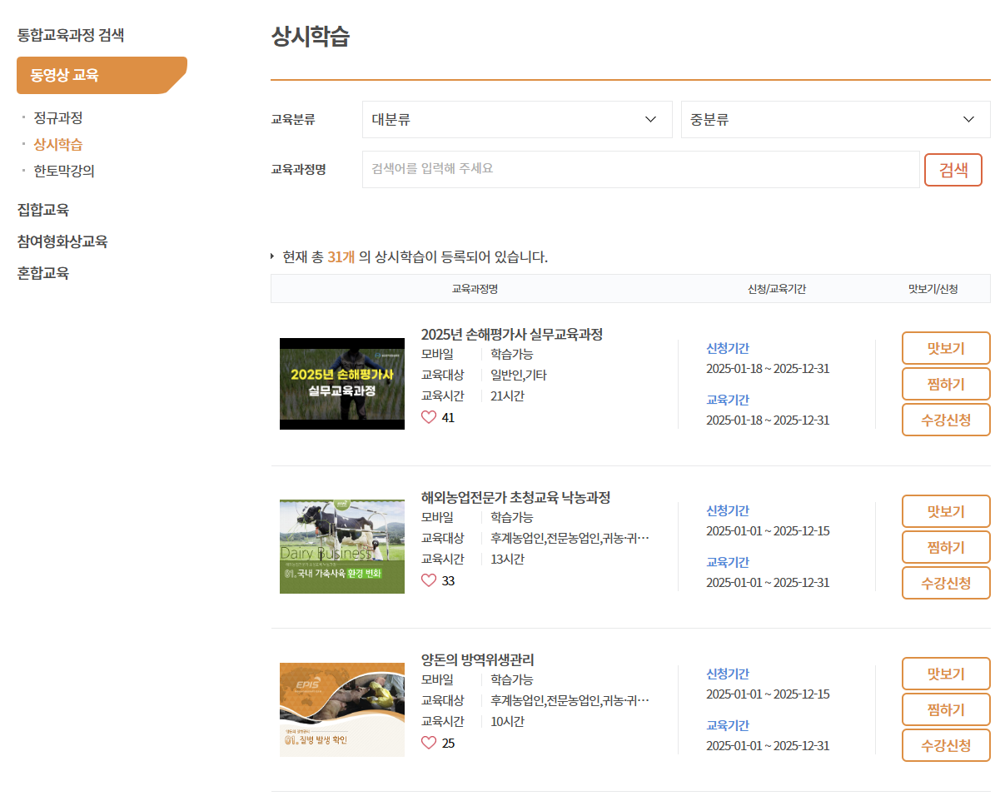Click 수강신청 for 2025년 손해평가사 course
Image resolution: width=1005 pixels, height=796 pixels.
click(946, 420)
